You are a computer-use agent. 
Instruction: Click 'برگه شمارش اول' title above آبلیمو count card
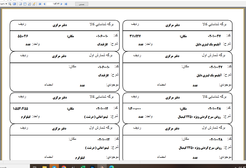click(214, 55)
